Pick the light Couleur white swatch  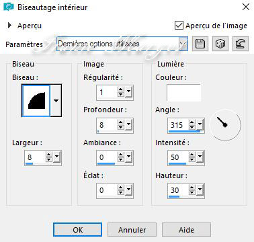click(x=183, y=93)
